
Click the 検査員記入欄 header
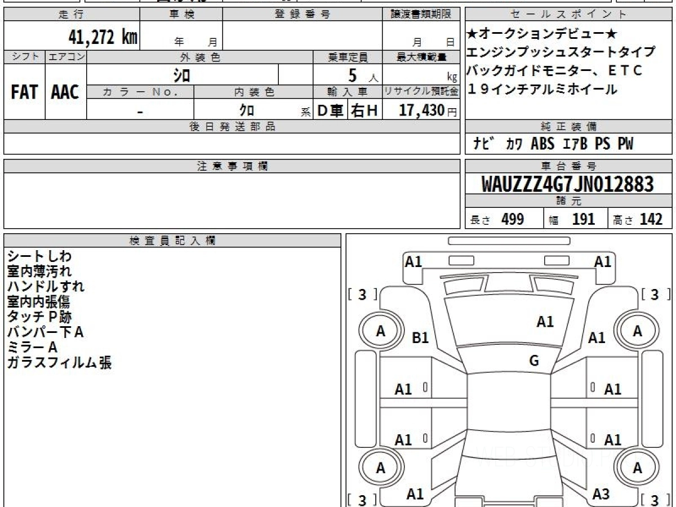[172, 241]
